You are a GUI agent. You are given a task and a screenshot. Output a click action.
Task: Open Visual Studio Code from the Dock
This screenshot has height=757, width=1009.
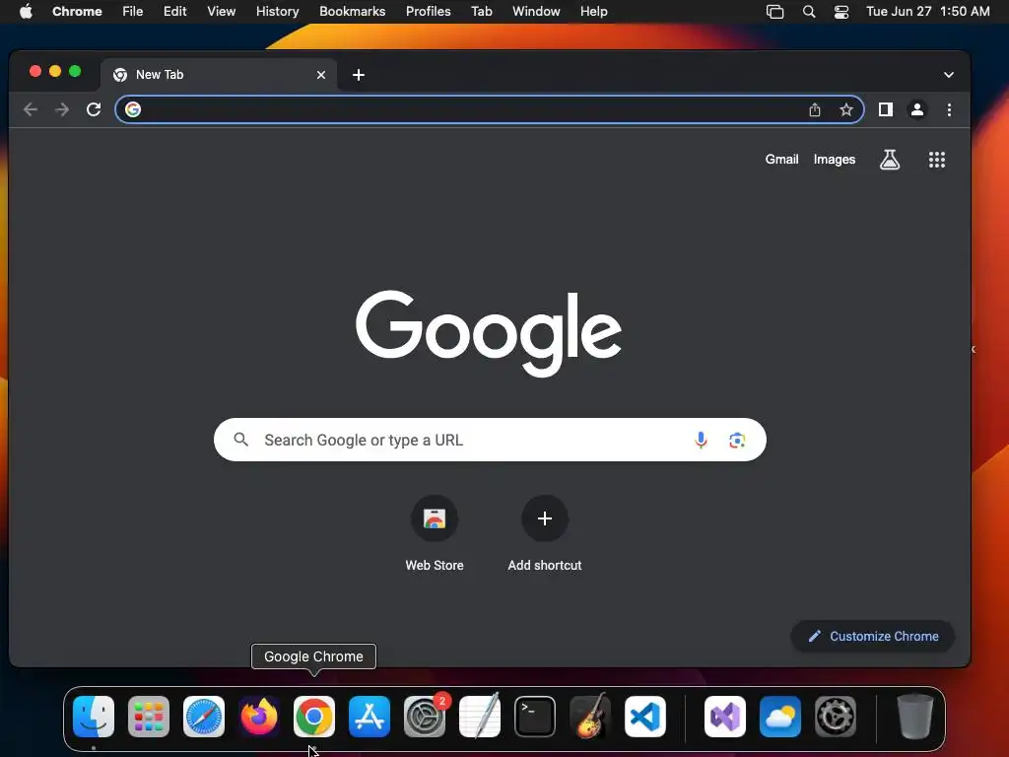click(645, 717)
